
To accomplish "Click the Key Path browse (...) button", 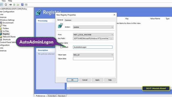I will [x=111, y=39].
